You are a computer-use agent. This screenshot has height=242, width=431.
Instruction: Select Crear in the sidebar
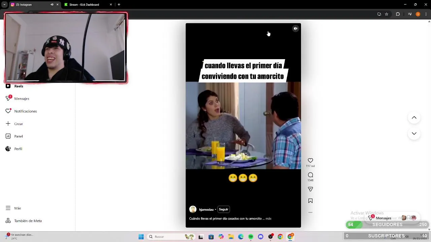point(14,124)
